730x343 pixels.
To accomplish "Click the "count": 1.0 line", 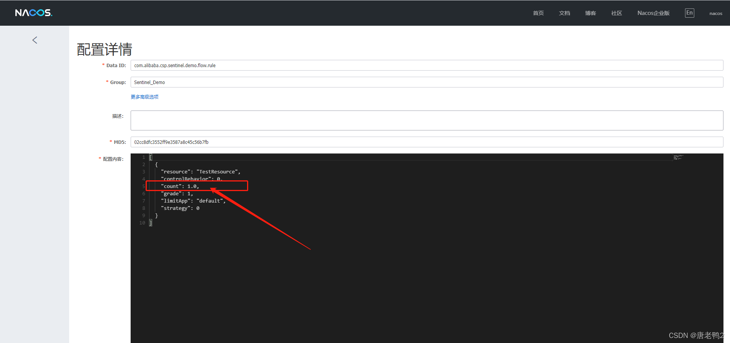I will (180, 186).
